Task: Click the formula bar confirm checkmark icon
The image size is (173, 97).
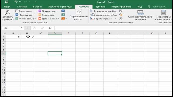Action: coord(42,28)
